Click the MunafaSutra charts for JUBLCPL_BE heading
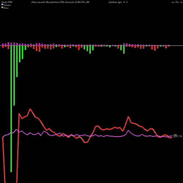Image resolution: width=183 pixels, height=183 pixels. pyautogui.click(x=60, y=2)
